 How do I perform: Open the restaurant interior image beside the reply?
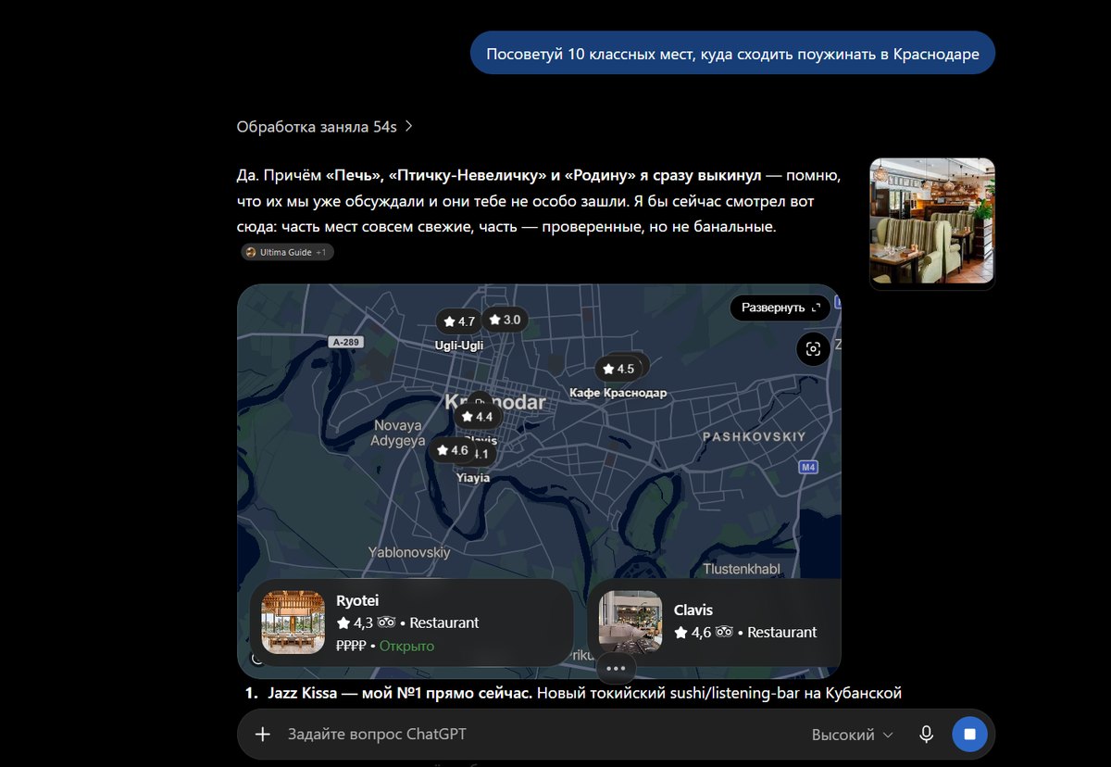[932, 220]
